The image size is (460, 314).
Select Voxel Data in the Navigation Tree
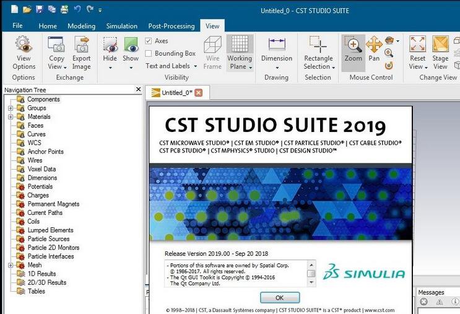pyautogui.click(x=41, y=169)
